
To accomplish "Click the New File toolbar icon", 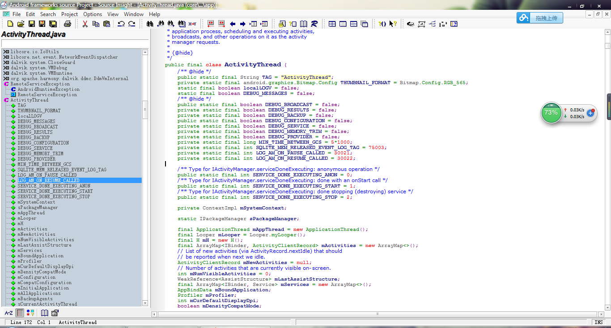I will click(10, 24).
